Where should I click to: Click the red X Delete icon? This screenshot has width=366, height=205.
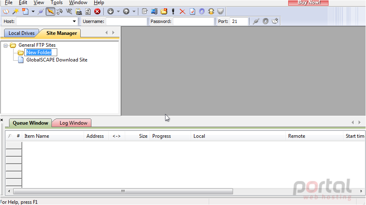(x=182, y=11)
